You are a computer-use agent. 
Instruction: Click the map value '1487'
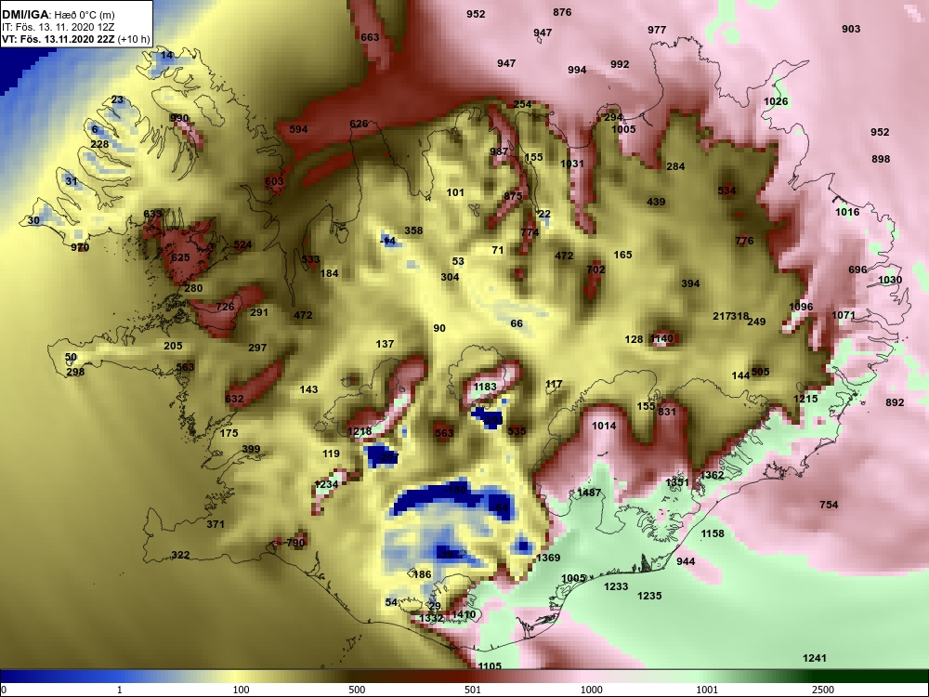589,493
